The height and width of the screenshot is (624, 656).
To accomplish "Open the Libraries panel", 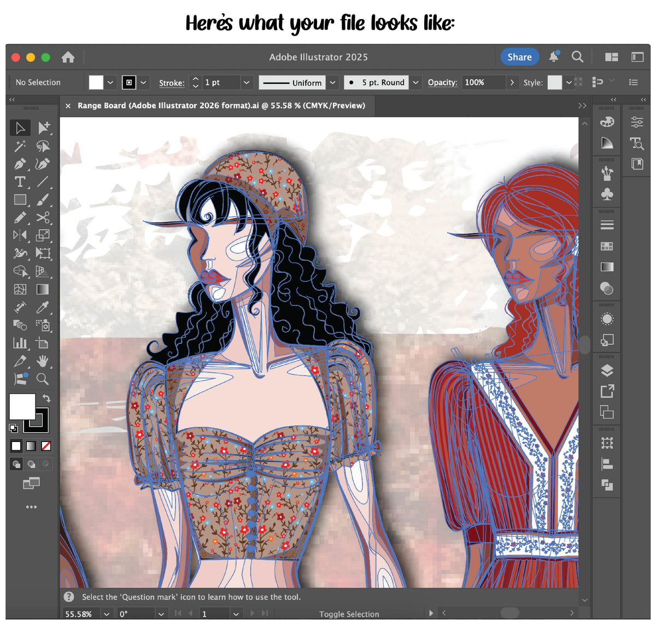I will pyautogui.click(x=637, y=163).
